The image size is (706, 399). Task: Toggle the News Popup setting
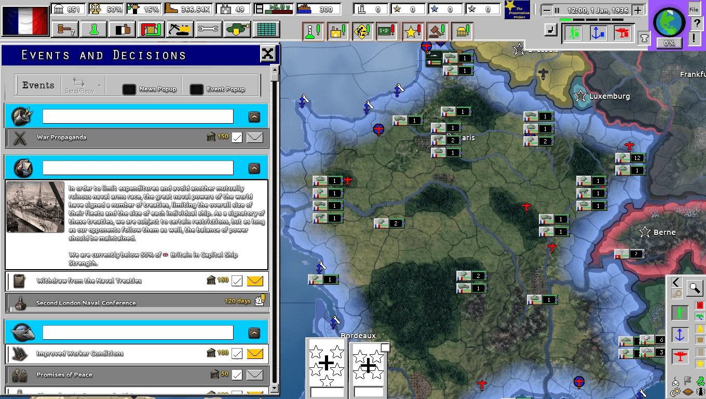(128, 89)
